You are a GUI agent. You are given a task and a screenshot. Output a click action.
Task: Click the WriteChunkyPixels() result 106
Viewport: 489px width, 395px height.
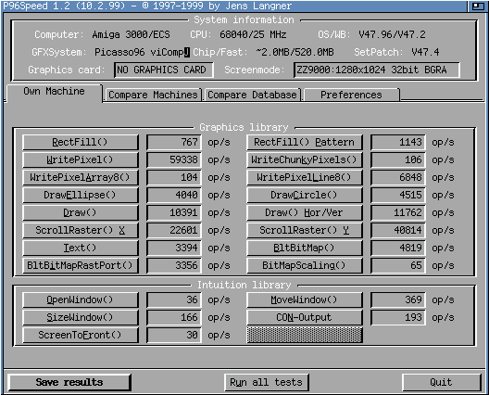(398, 159)
